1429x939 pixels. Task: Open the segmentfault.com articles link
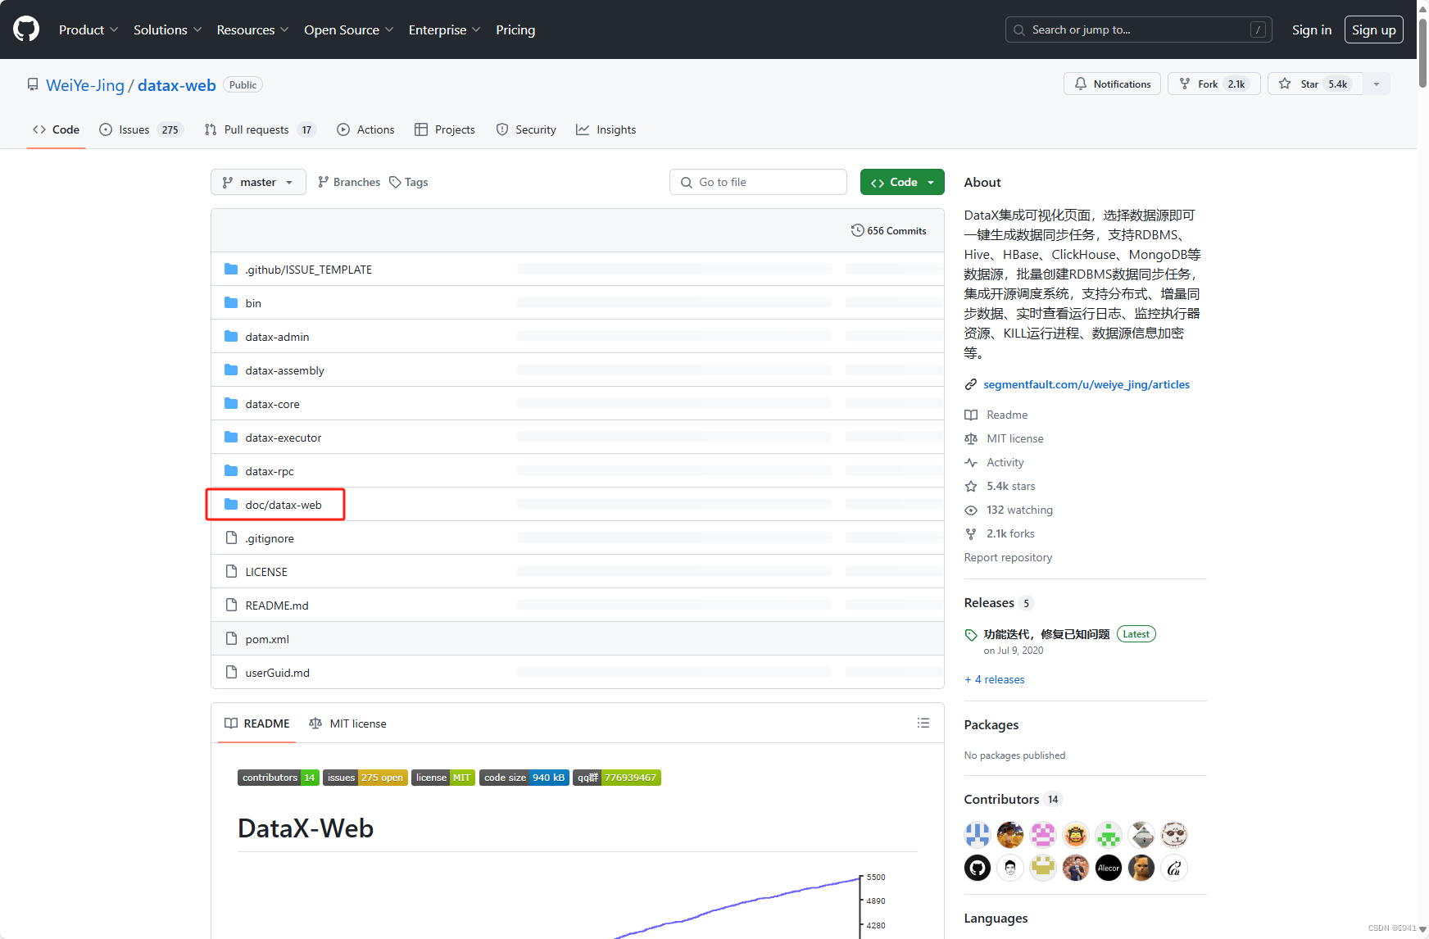1086,384
